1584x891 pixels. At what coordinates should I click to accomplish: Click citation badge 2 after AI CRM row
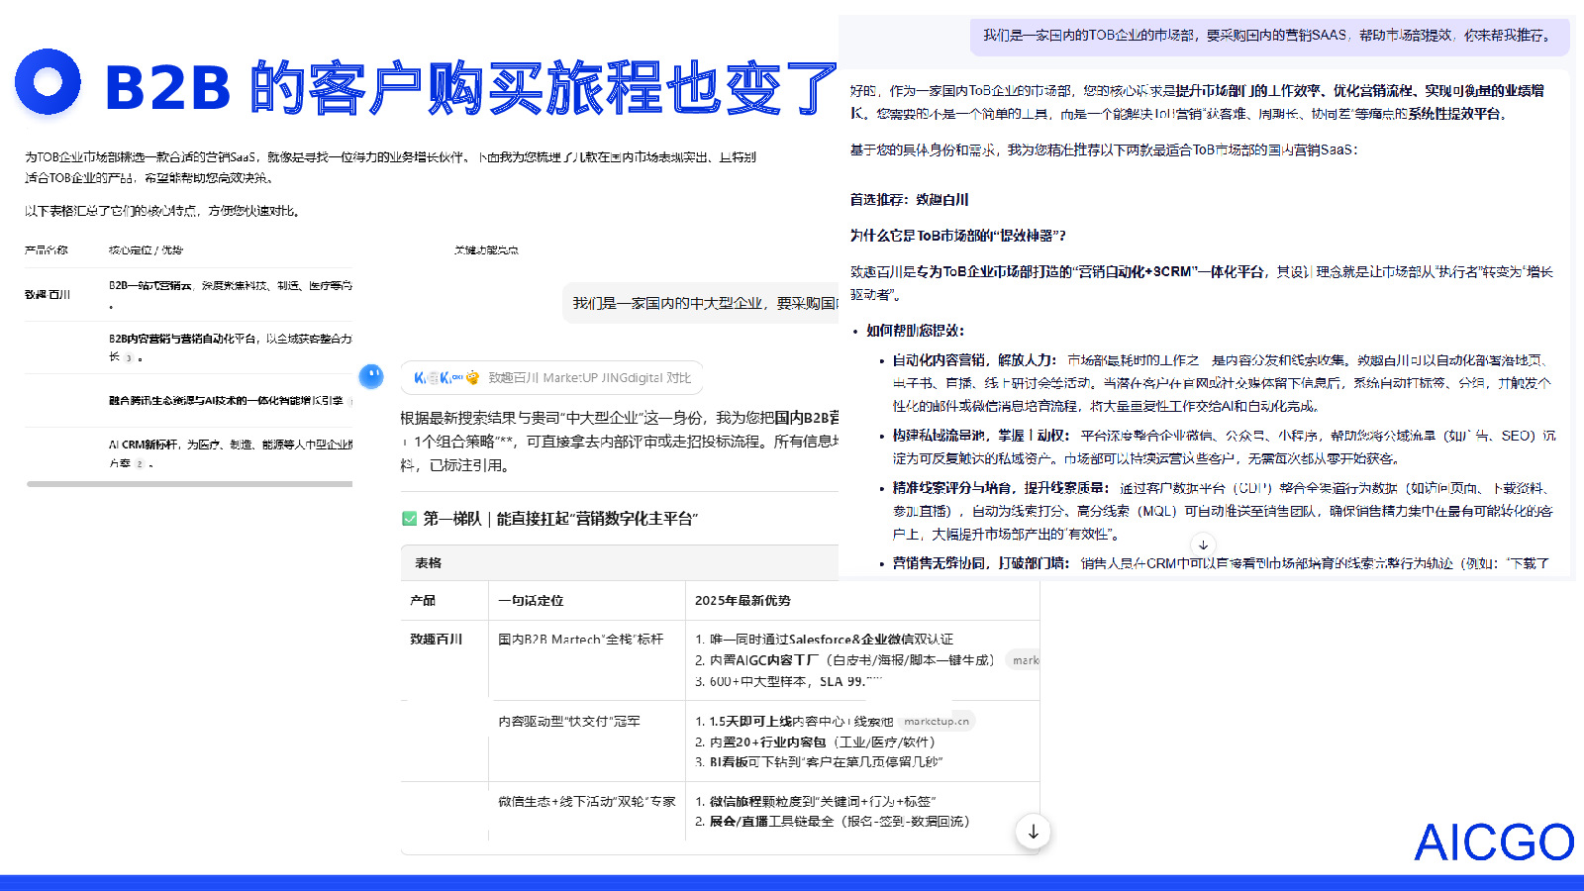tap(140, 464)
